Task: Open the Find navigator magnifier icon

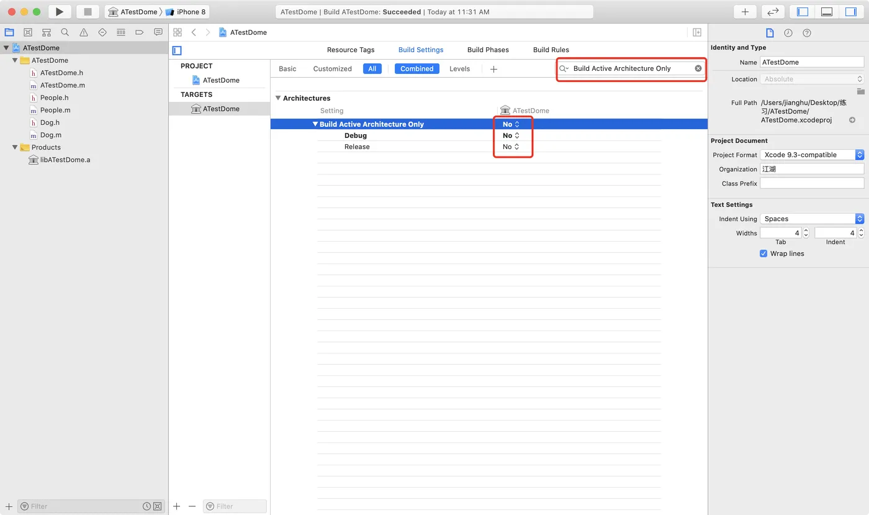Action: coord(65,32)
